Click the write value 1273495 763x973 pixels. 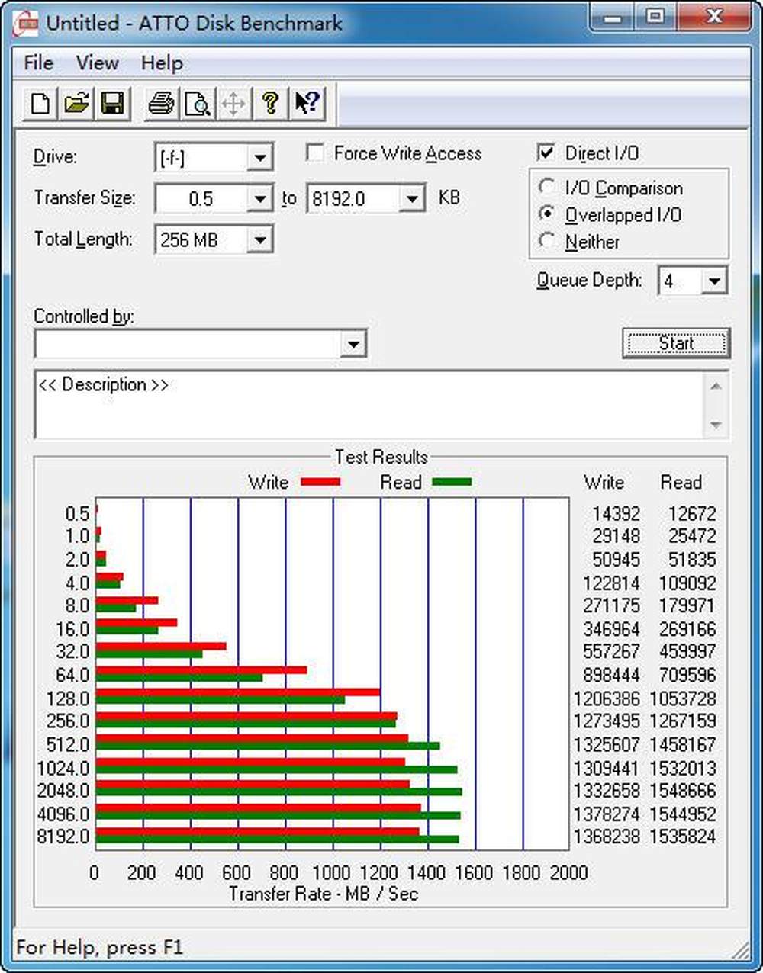(607, 721)
